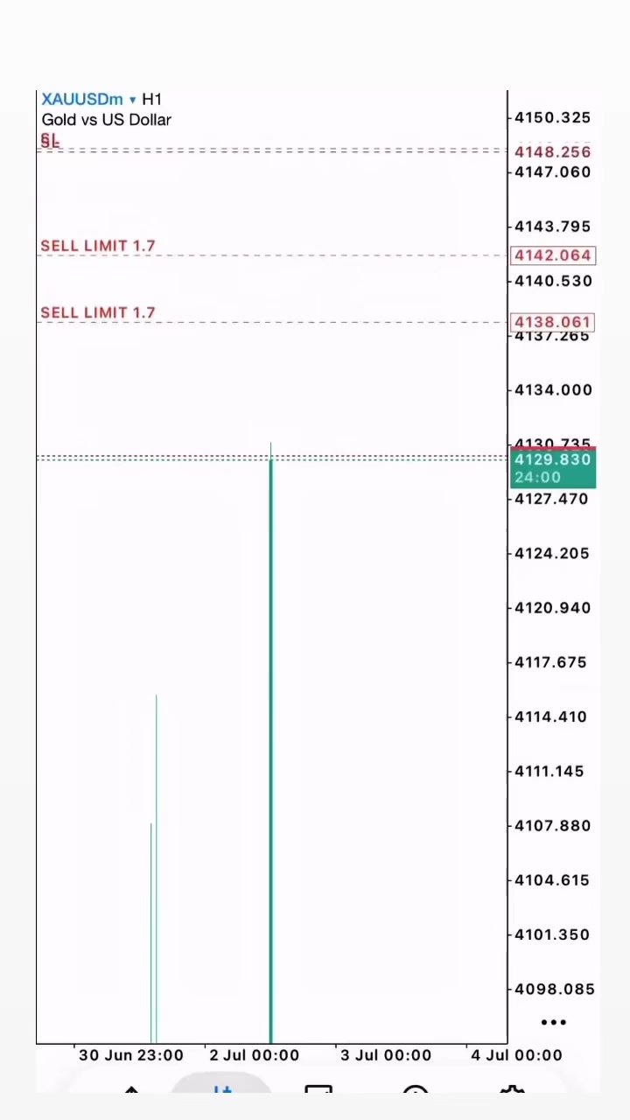Open the Quotes arrows tab icon
The width and height of the screenshot is (630, 1120).
coord(130,1091)
